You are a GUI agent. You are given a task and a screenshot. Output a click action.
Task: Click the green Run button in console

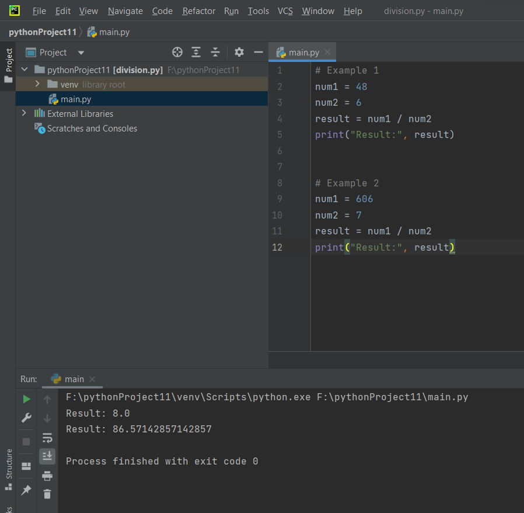26,399
